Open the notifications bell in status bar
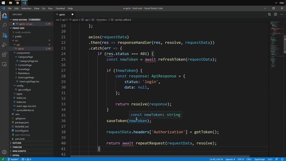 (x=282, y=159)
